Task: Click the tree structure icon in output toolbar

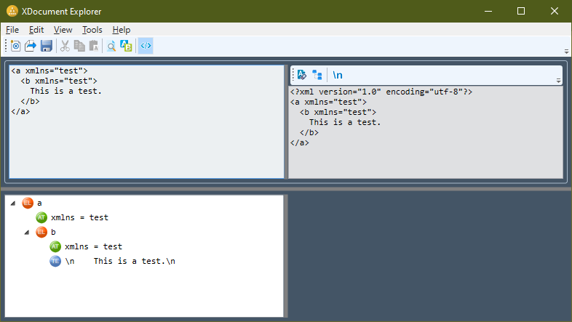Action: (317, 75)
